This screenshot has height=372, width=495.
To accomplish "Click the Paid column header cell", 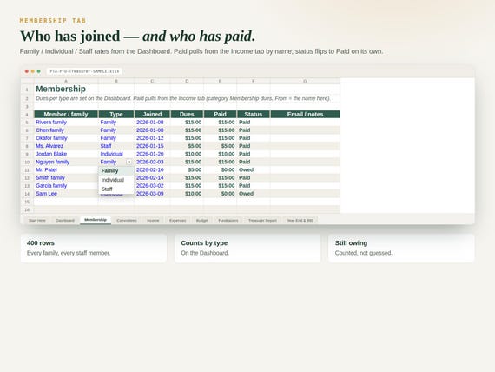I will tap(220, 114).
